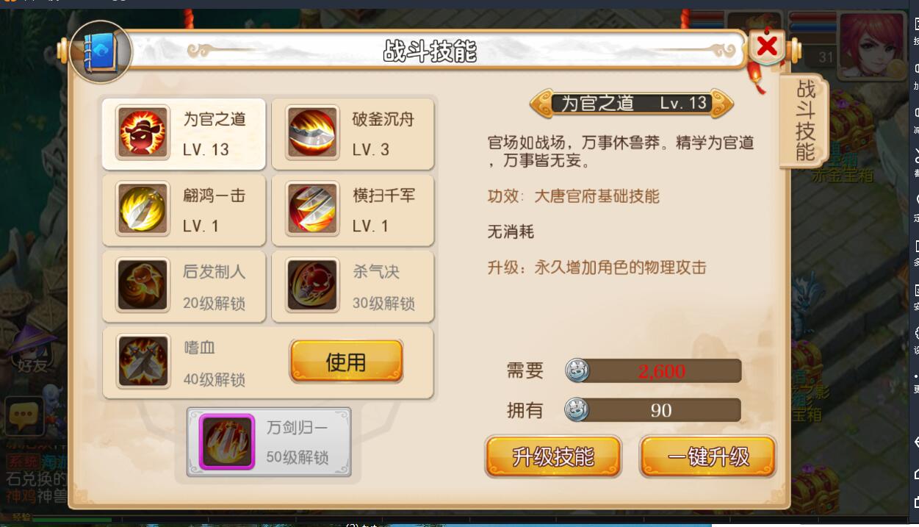Select the 万剑归一 skill icon
The image size is (919, 527).
point(227,442)
